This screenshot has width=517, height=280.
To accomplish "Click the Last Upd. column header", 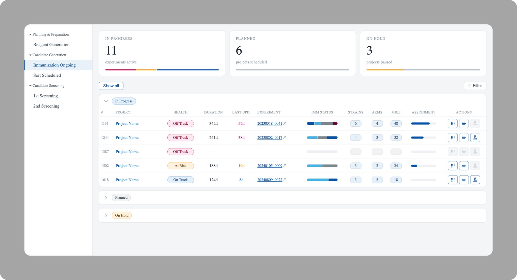I will 241,112.
